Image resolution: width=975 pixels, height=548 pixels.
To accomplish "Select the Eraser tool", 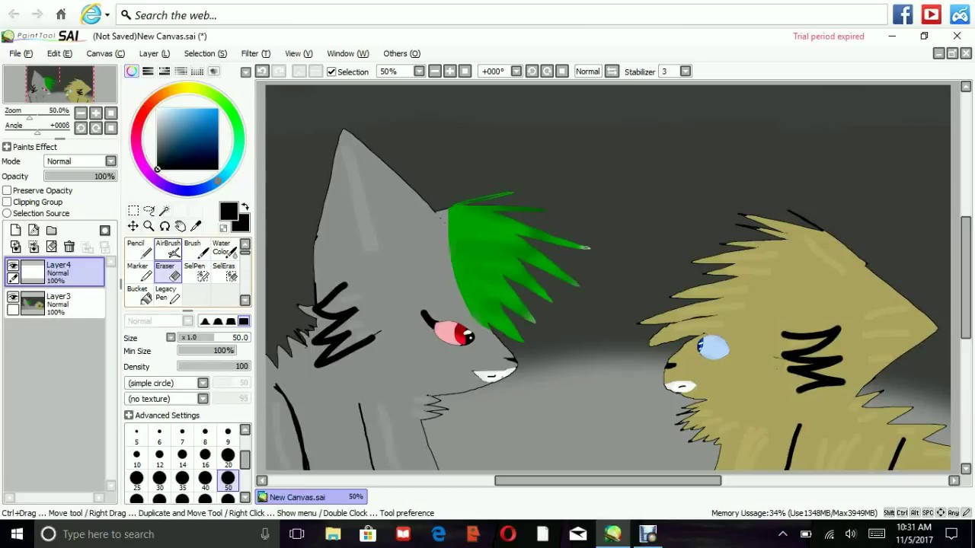I will click(x=168, y=272).
